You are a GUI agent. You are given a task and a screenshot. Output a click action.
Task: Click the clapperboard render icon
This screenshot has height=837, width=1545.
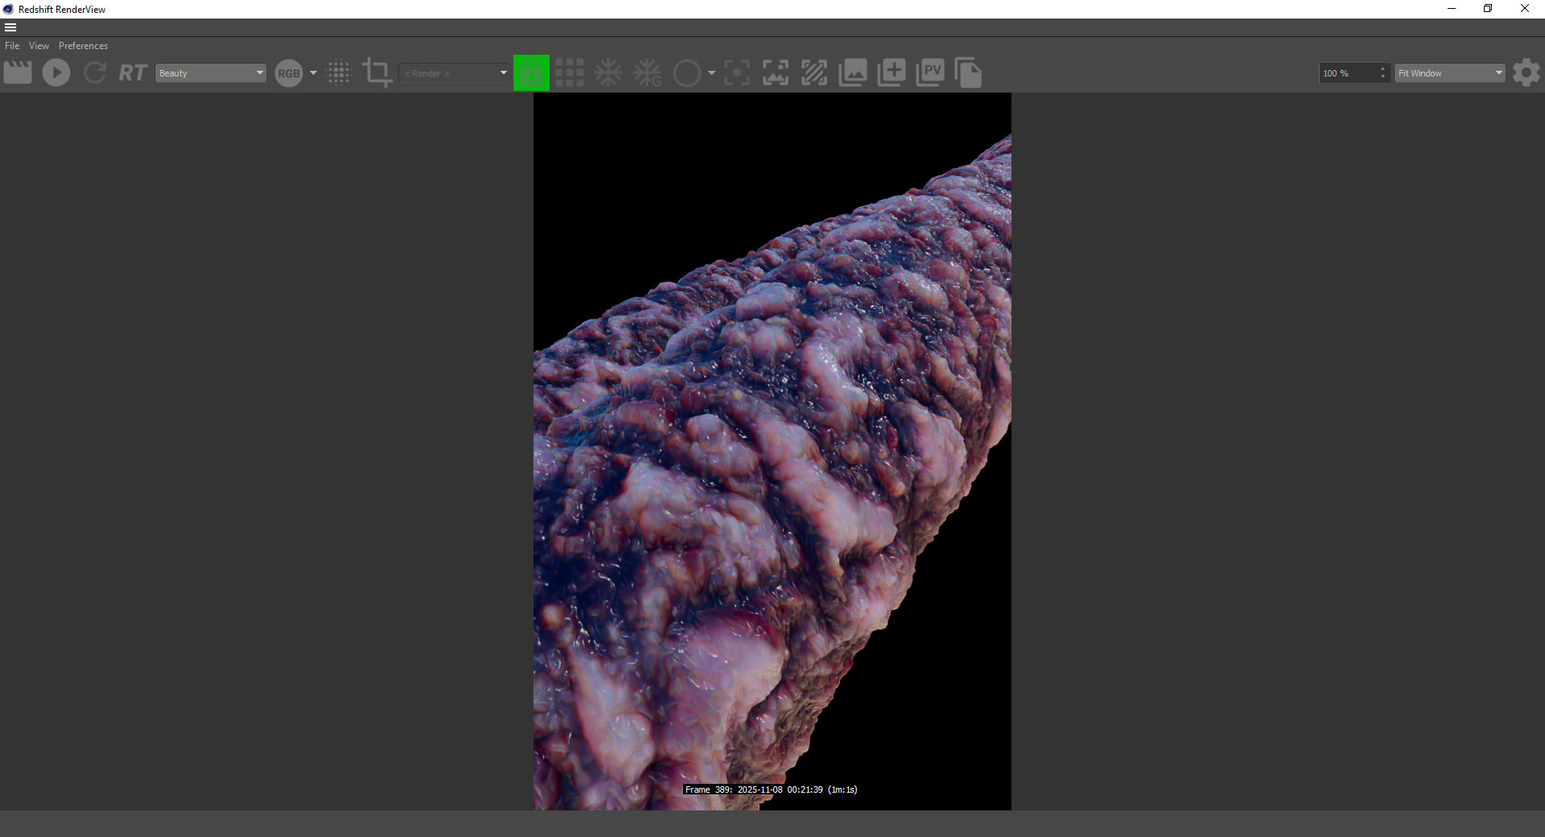click(18, 72)
